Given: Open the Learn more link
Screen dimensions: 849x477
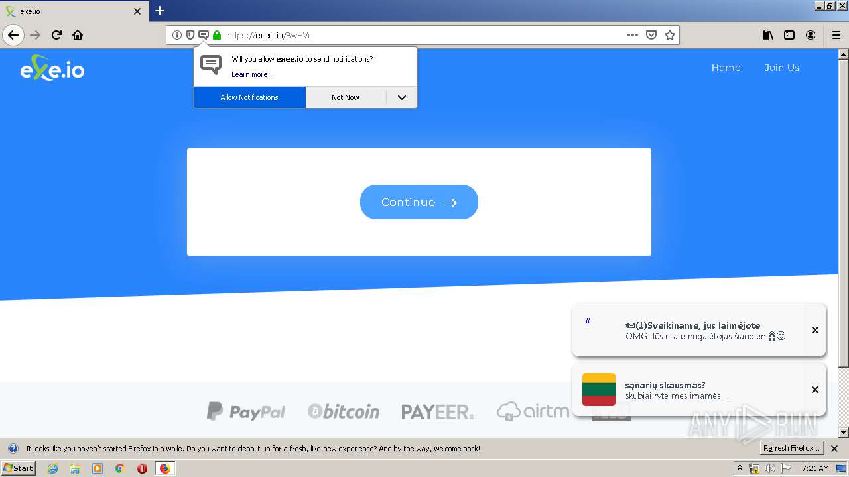Looking at the screenshot, I should (252, 74).
